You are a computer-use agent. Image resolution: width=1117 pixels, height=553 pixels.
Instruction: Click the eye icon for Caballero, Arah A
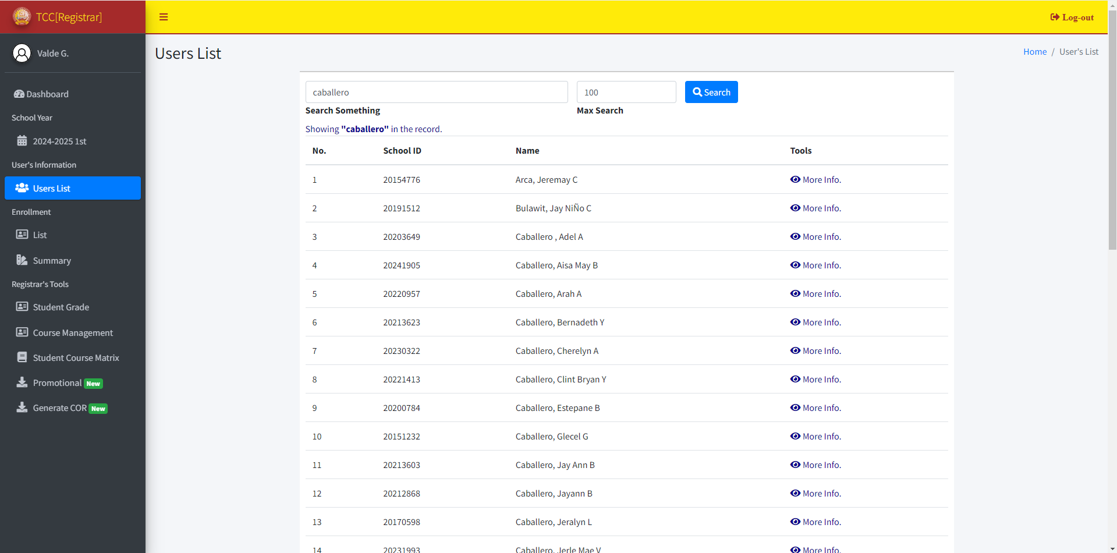795,293
